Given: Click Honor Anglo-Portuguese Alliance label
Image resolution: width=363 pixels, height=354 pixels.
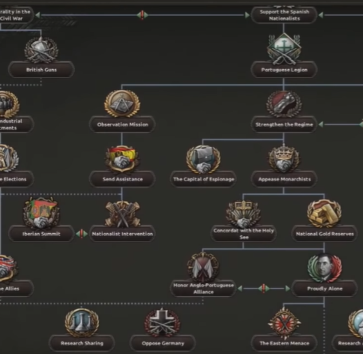Looking at the screenshot, I should tap(204, 289).
